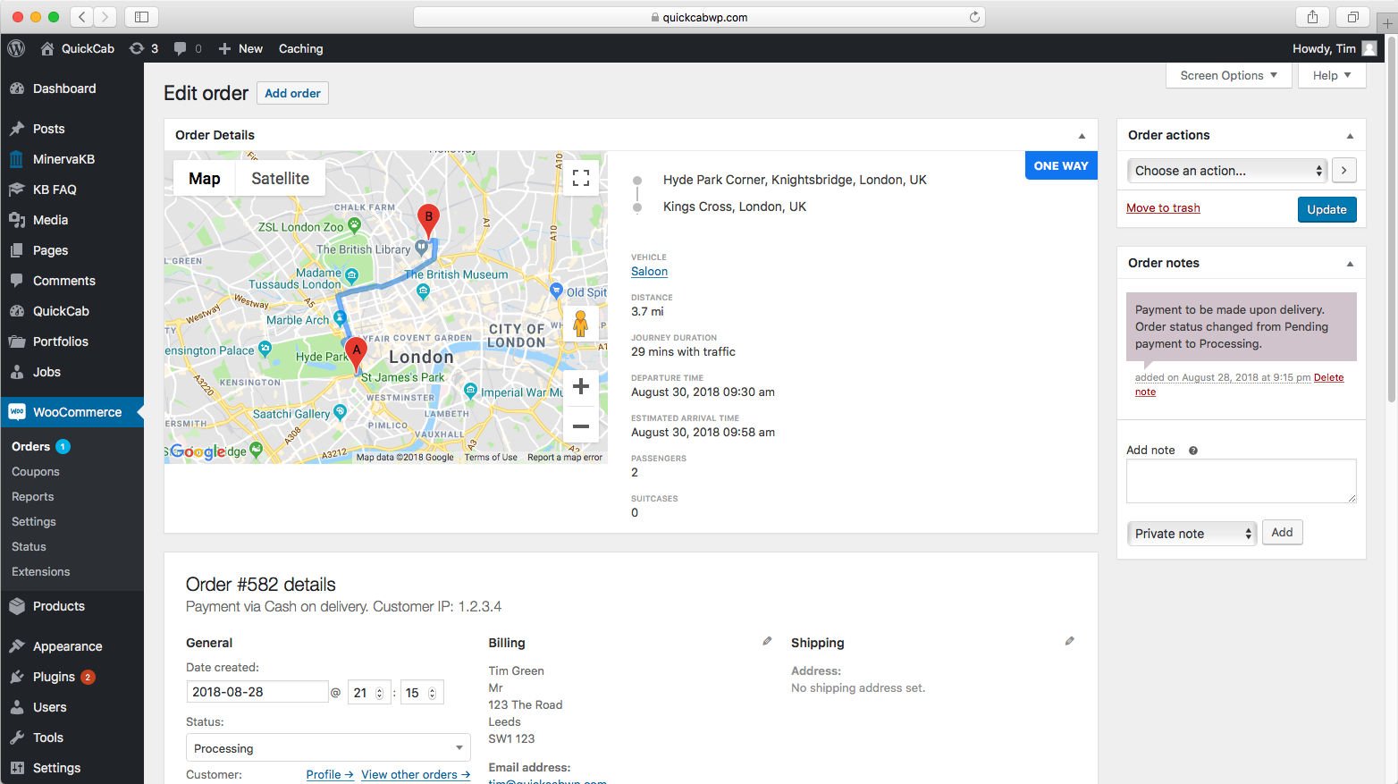Apply the chosen order action arrow button
The image size is (1398, 784).
tap(1344, 170)
